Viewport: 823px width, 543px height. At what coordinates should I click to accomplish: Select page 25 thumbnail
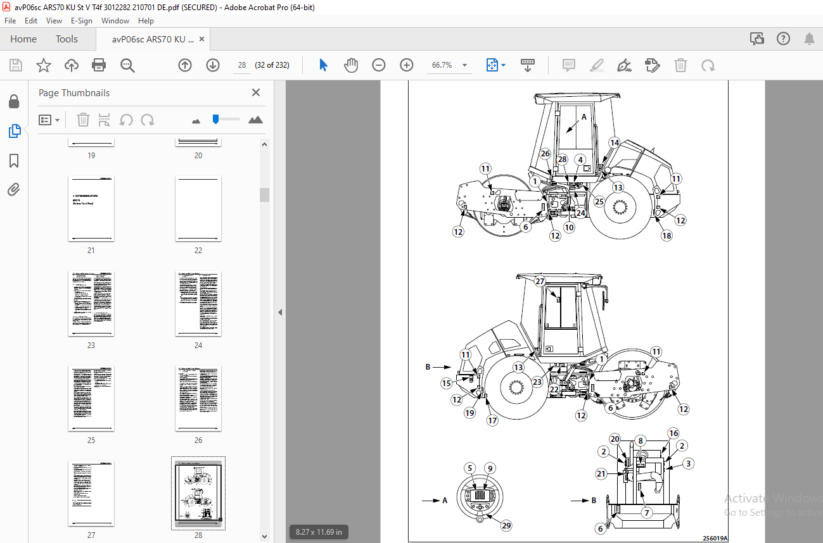click(x=91, y=399)
